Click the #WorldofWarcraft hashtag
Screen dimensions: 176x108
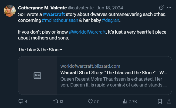click(87, 32)
